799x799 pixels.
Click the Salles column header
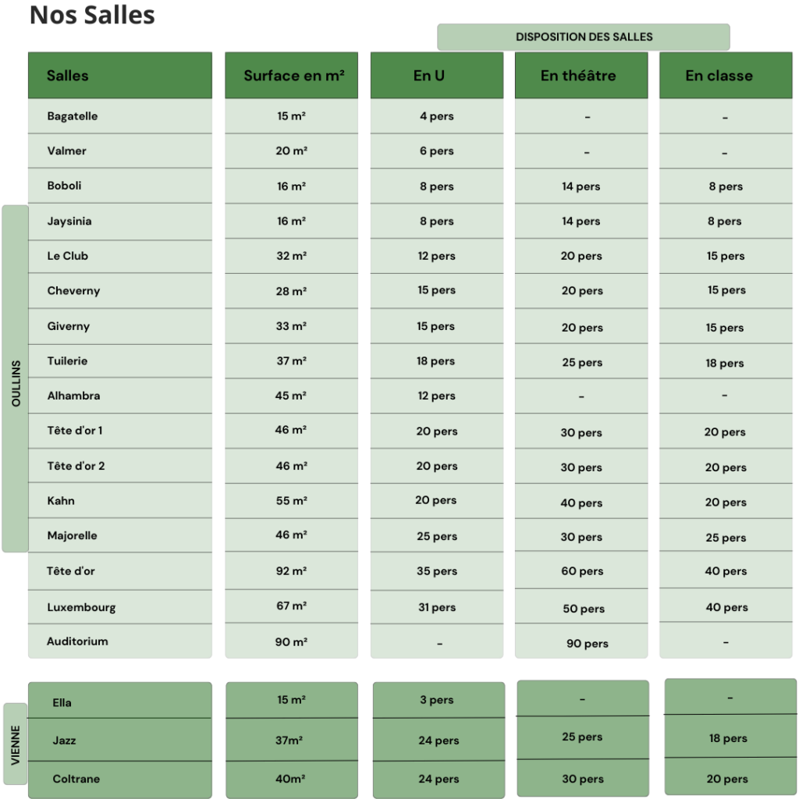pos(119,76)
